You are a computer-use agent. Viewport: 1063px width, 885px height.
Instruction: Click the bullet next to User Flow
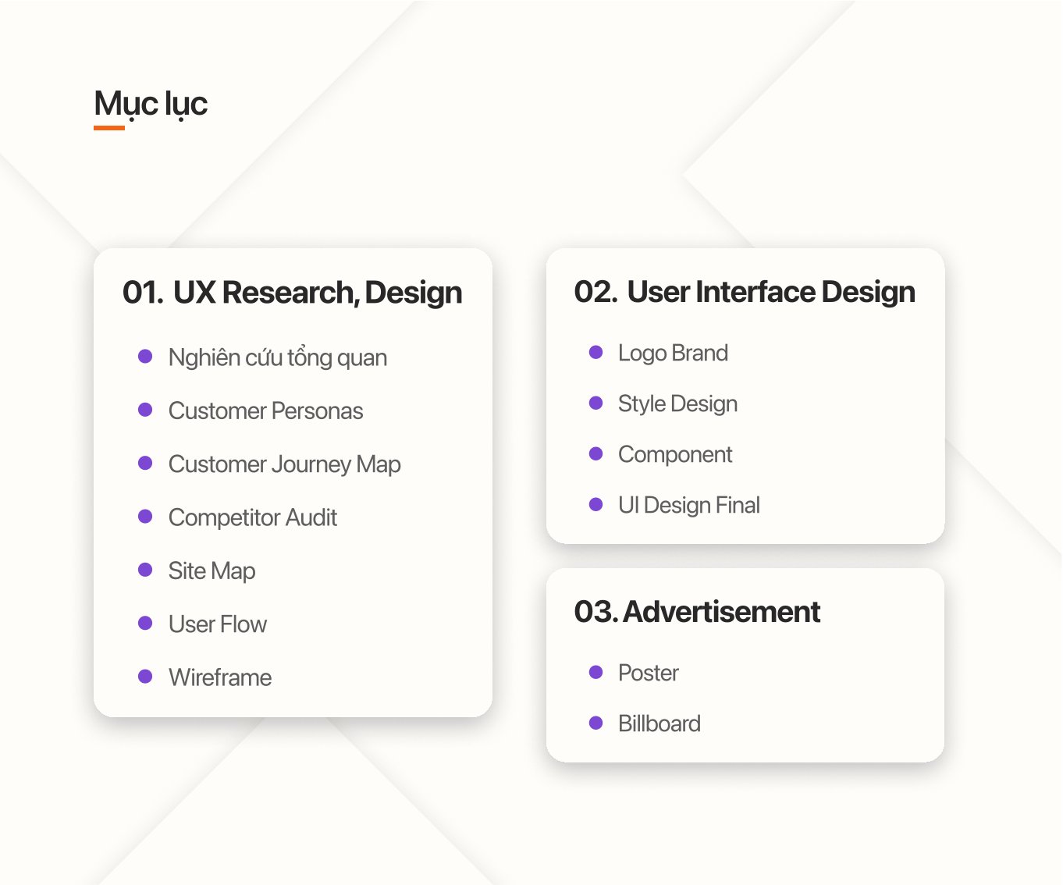(145, 623)
